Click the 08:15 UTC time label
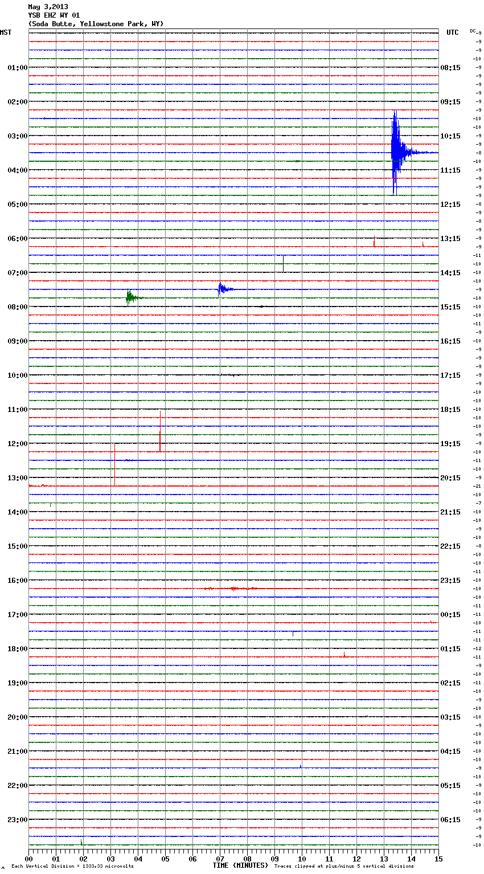The height and width of the screenshot is (874, 484). pyautogui.click(x=450, y=67)
